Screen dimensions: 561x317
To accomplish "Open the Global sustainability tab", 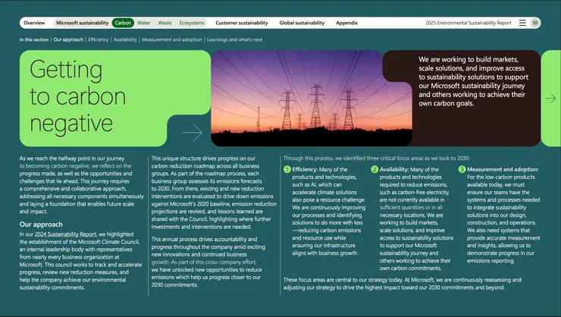I will (302, 23).
